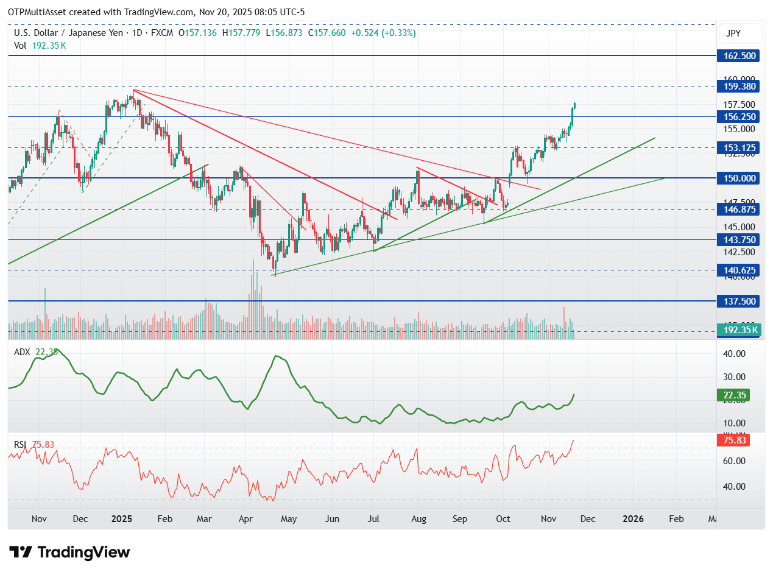The image size is (773, 575).
Task: Click the 2025 label on time axis
Action: 121,519
